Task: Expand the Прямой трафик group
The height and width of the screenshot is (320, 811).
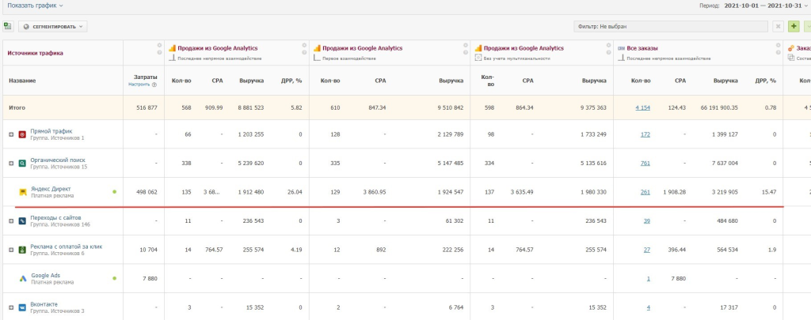Action: 10,134
